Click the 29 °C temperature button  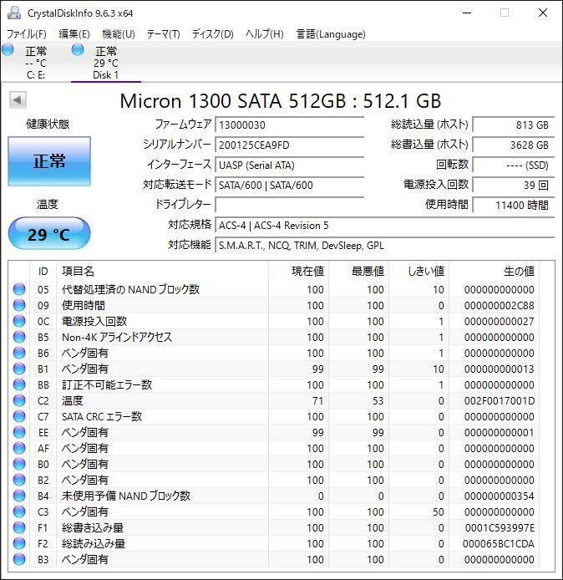(x=49, y=234)
